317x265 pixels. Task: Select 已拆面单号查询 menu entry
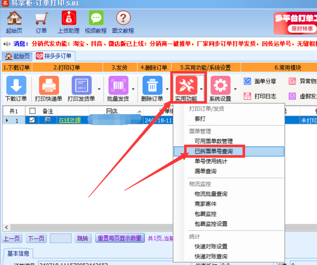229,151
